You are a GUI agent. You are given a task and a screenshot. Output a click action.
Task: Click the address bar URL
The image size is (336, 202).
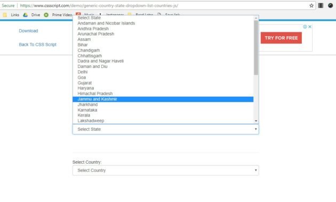(99, 5)
